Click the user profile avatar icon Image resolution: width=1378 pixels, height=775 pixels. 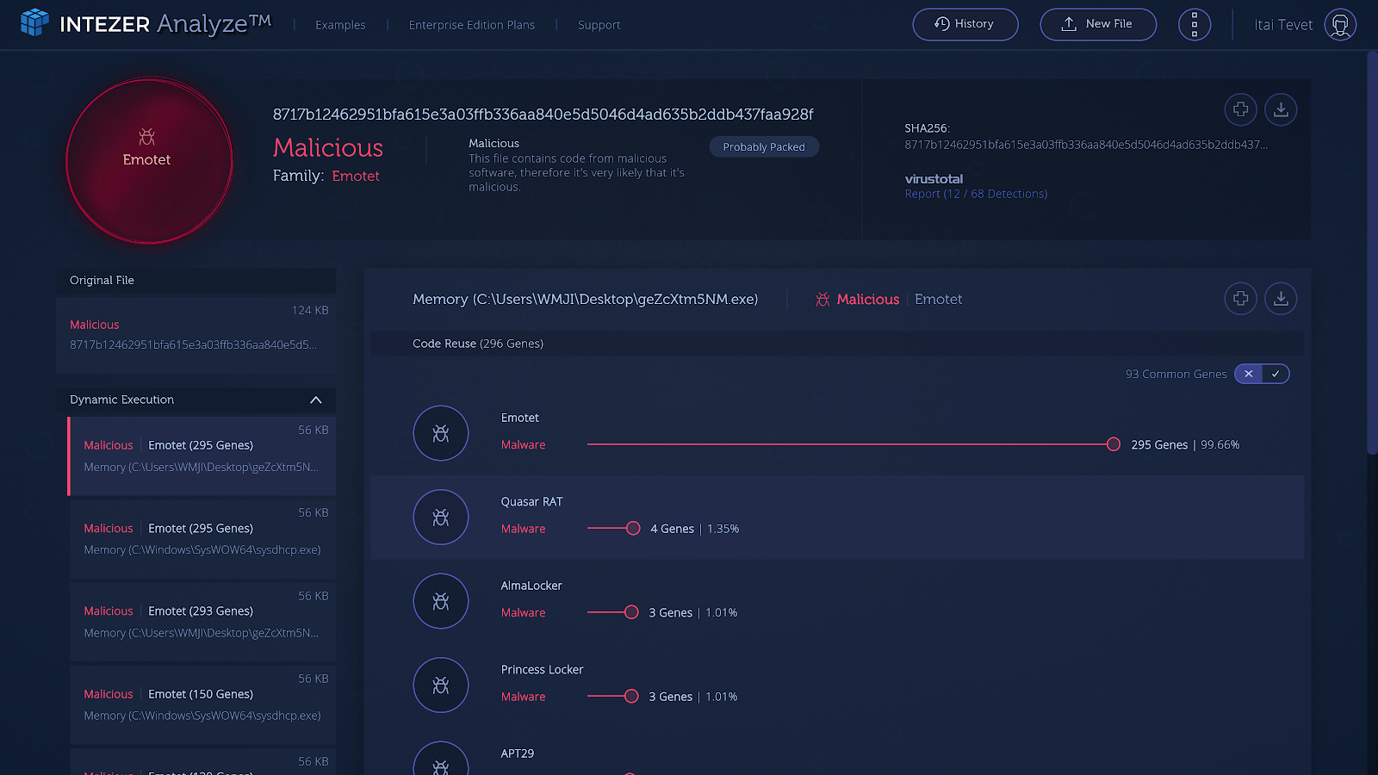tap(1339, 25)
